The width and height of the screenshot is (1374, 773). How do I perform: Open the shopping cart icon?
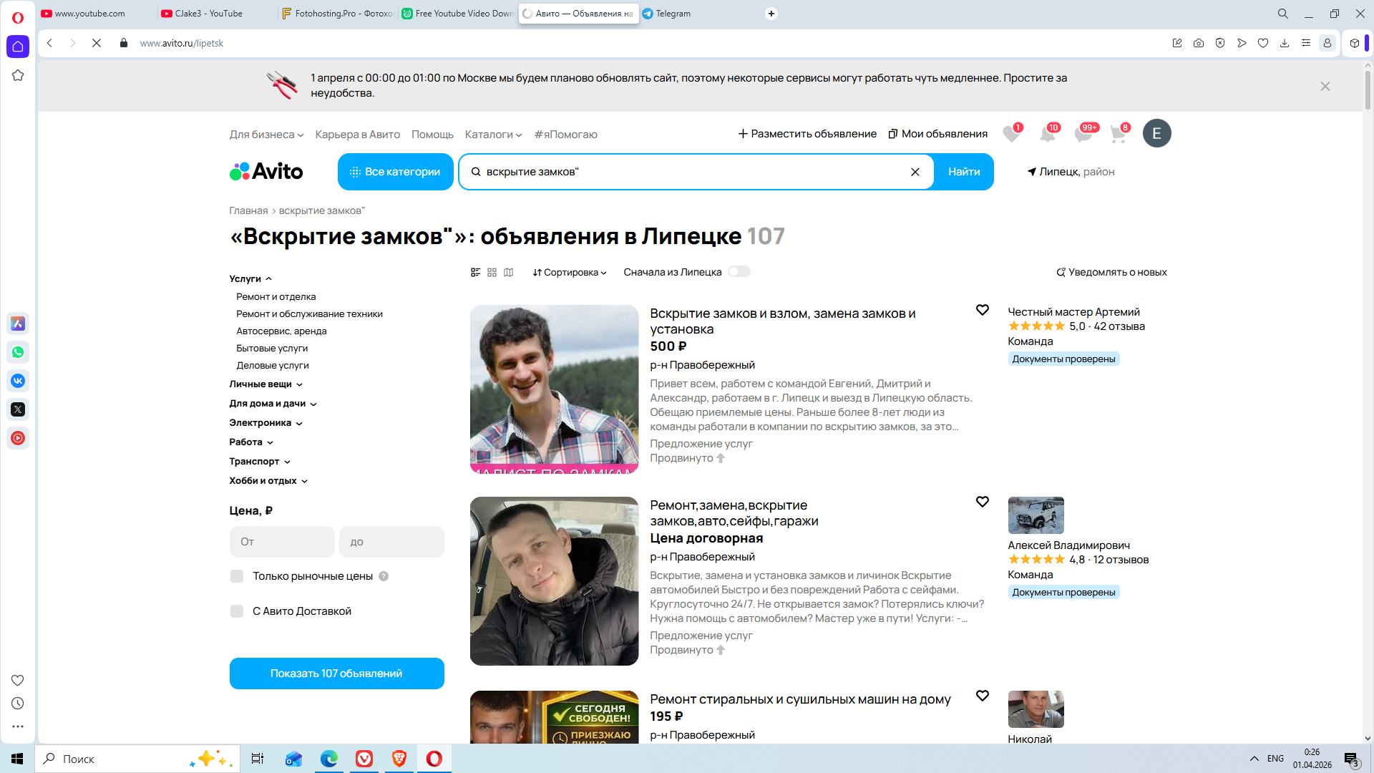click(1118, 134)
